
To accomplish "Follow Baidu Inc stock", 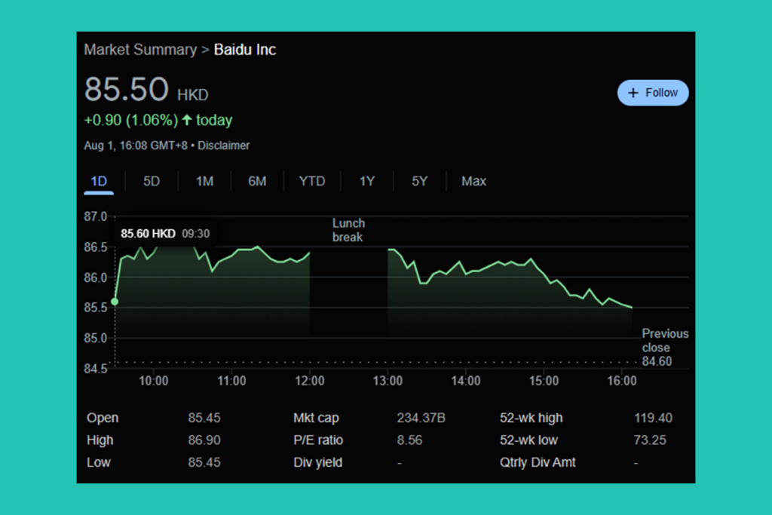I will [x=653, y=92].
